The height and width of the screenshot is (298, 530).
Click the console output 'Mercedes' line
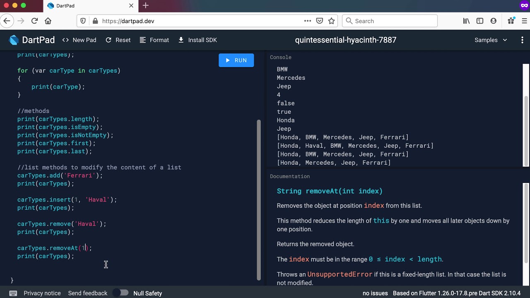291,78
